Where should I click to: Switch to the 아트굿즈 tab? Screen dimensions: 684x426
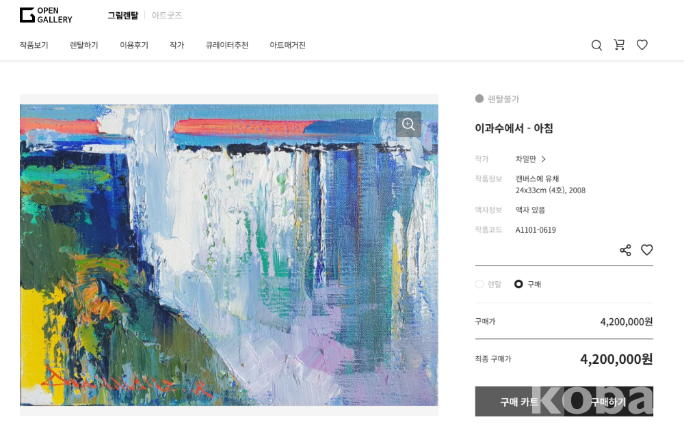pos(167,15)
